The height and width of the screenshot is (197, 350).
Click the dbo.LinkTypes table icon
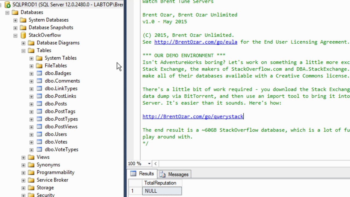(x=39, y=89)
